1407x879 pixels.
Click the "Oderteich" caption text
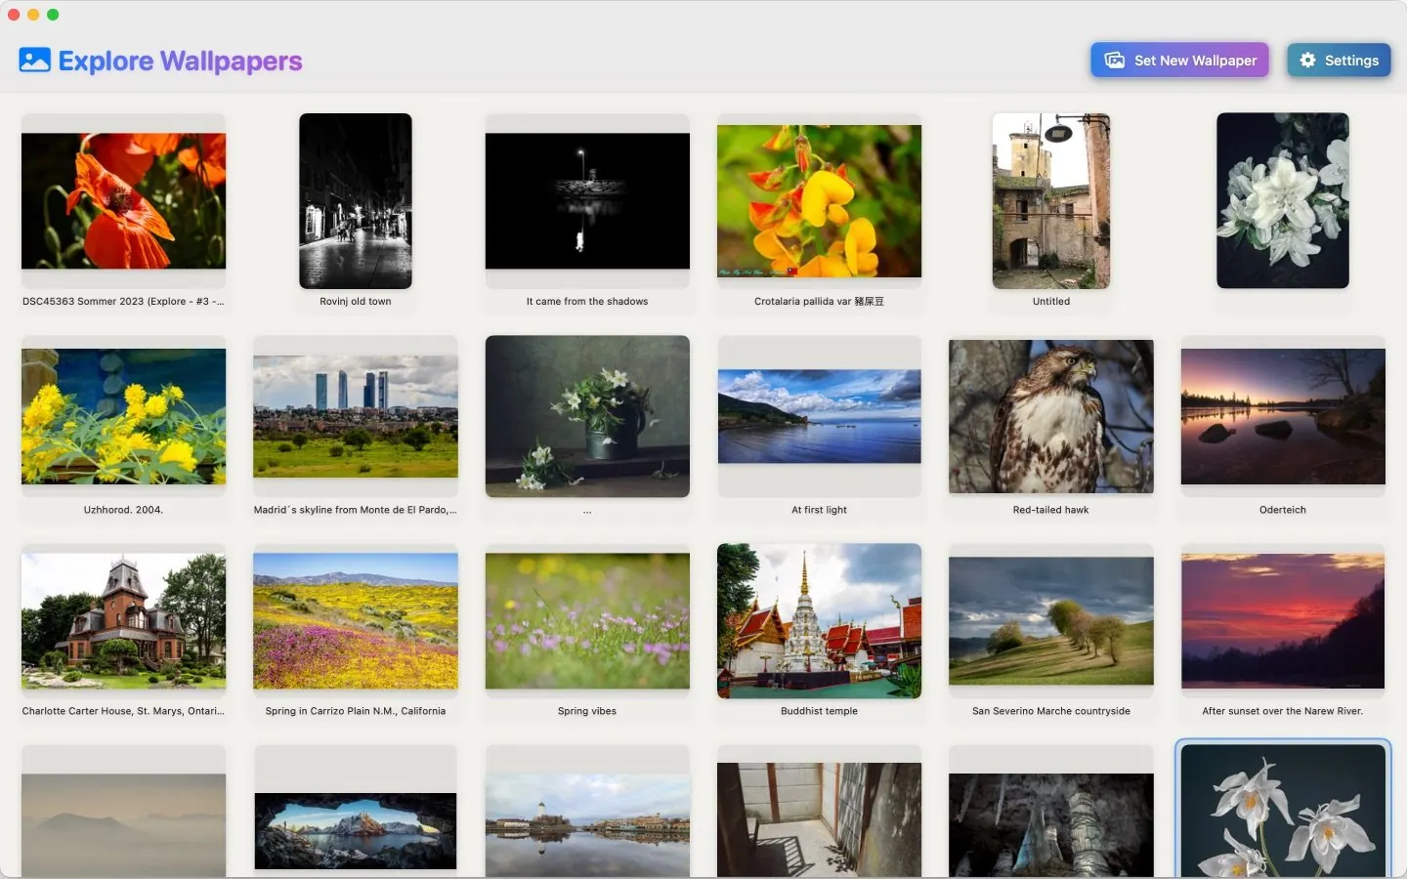coord(1283,510)
